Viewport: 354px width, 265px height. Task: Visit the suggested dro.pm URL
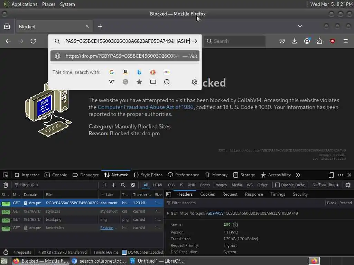point(125,56)
